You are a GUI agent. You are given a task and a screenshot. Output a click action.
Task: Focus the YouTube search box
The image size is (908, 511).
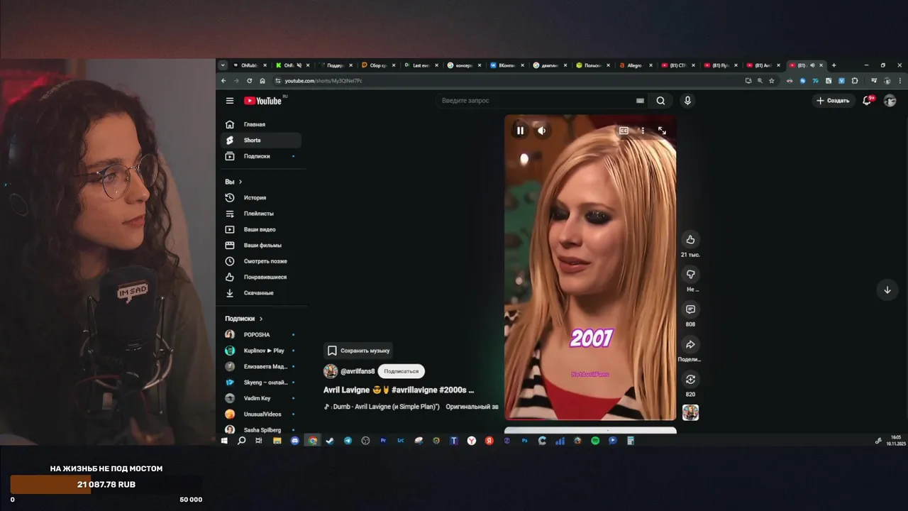coord(536,101)
